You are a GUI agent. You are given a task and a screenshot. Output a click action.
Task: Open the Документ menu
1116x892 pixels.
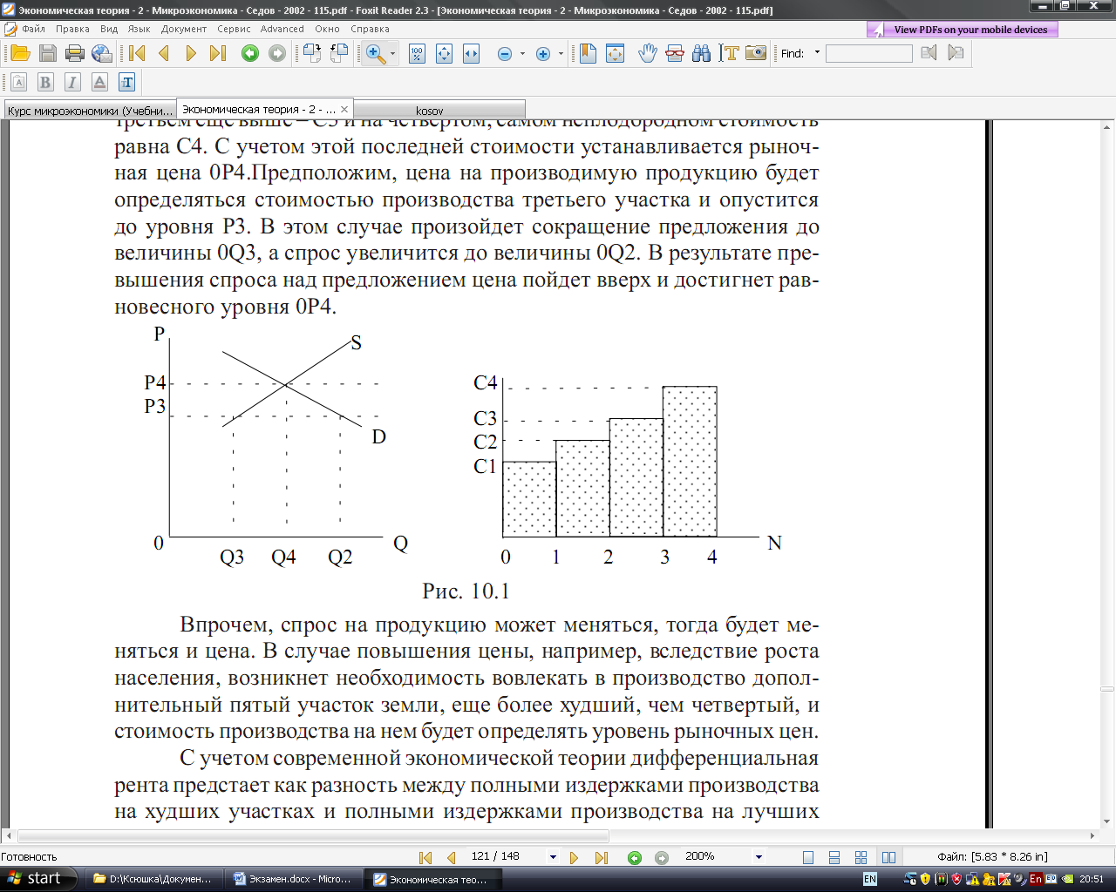(x=184, y=29)
